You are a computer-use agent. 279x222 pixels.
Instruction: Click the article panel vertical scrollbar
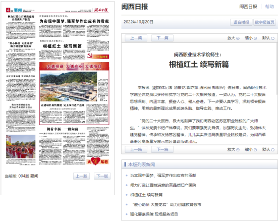(x=277, y=69)
